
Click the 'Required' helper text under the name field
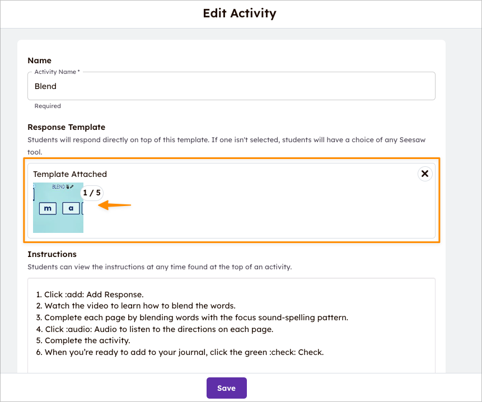tap(48, 106)
